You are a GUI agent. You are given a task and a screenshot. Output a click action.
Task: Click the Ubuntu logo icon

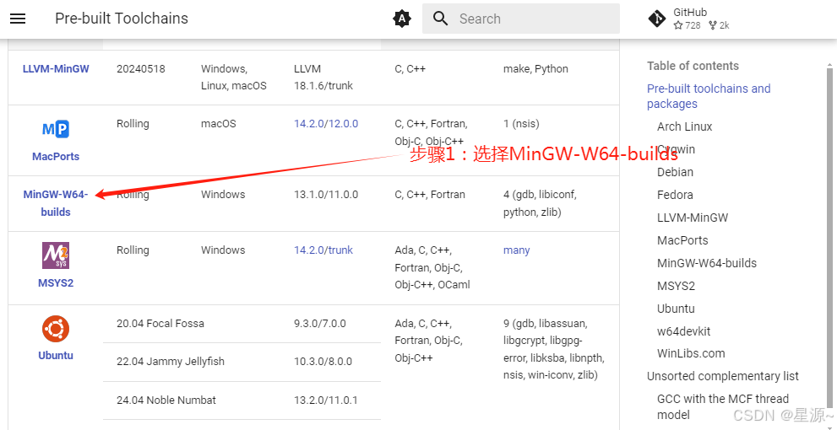pyautogui.click(x=56, y=329)
